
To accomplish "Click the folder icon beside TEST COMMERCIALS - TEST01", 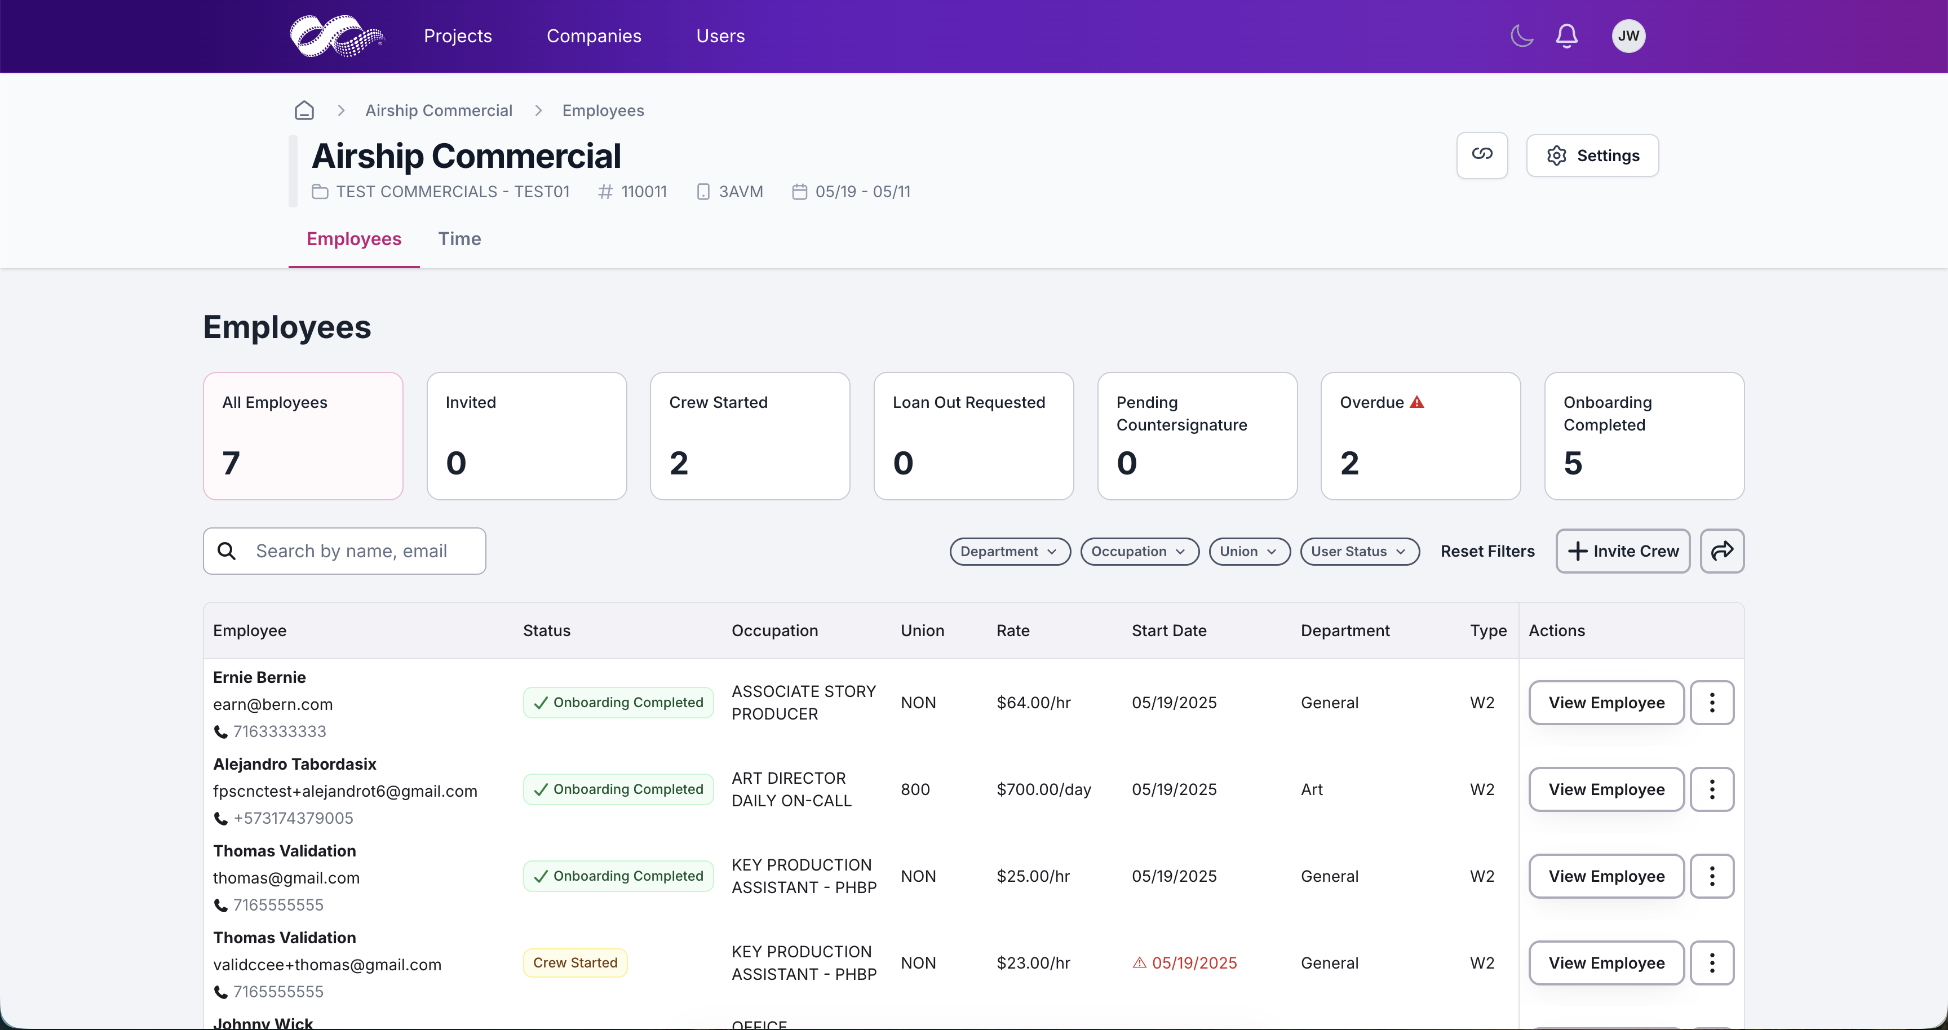I will (320, 192).
